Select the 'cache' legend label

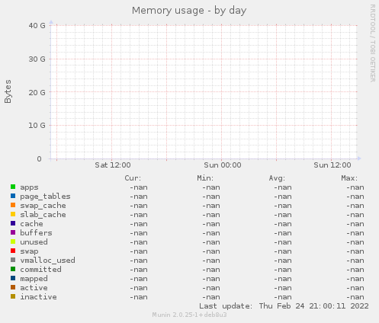point(31,224)
